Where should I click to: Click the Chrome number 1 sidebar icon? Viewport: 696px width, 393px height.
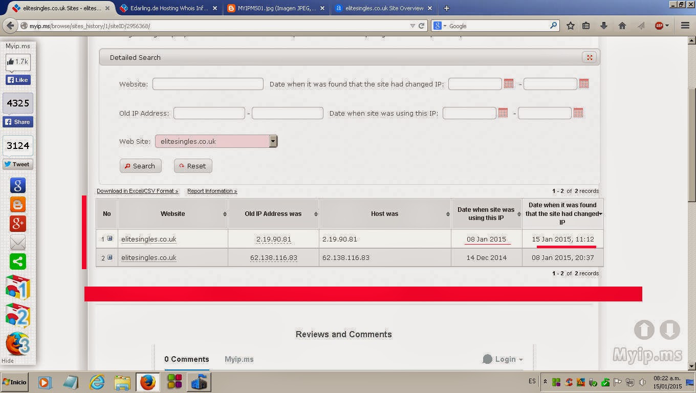pos(18,288)
